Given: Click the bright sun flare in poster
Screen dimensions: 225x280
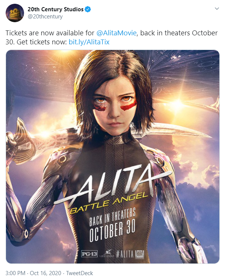Looking at the screenshot, I should [178, 103].
